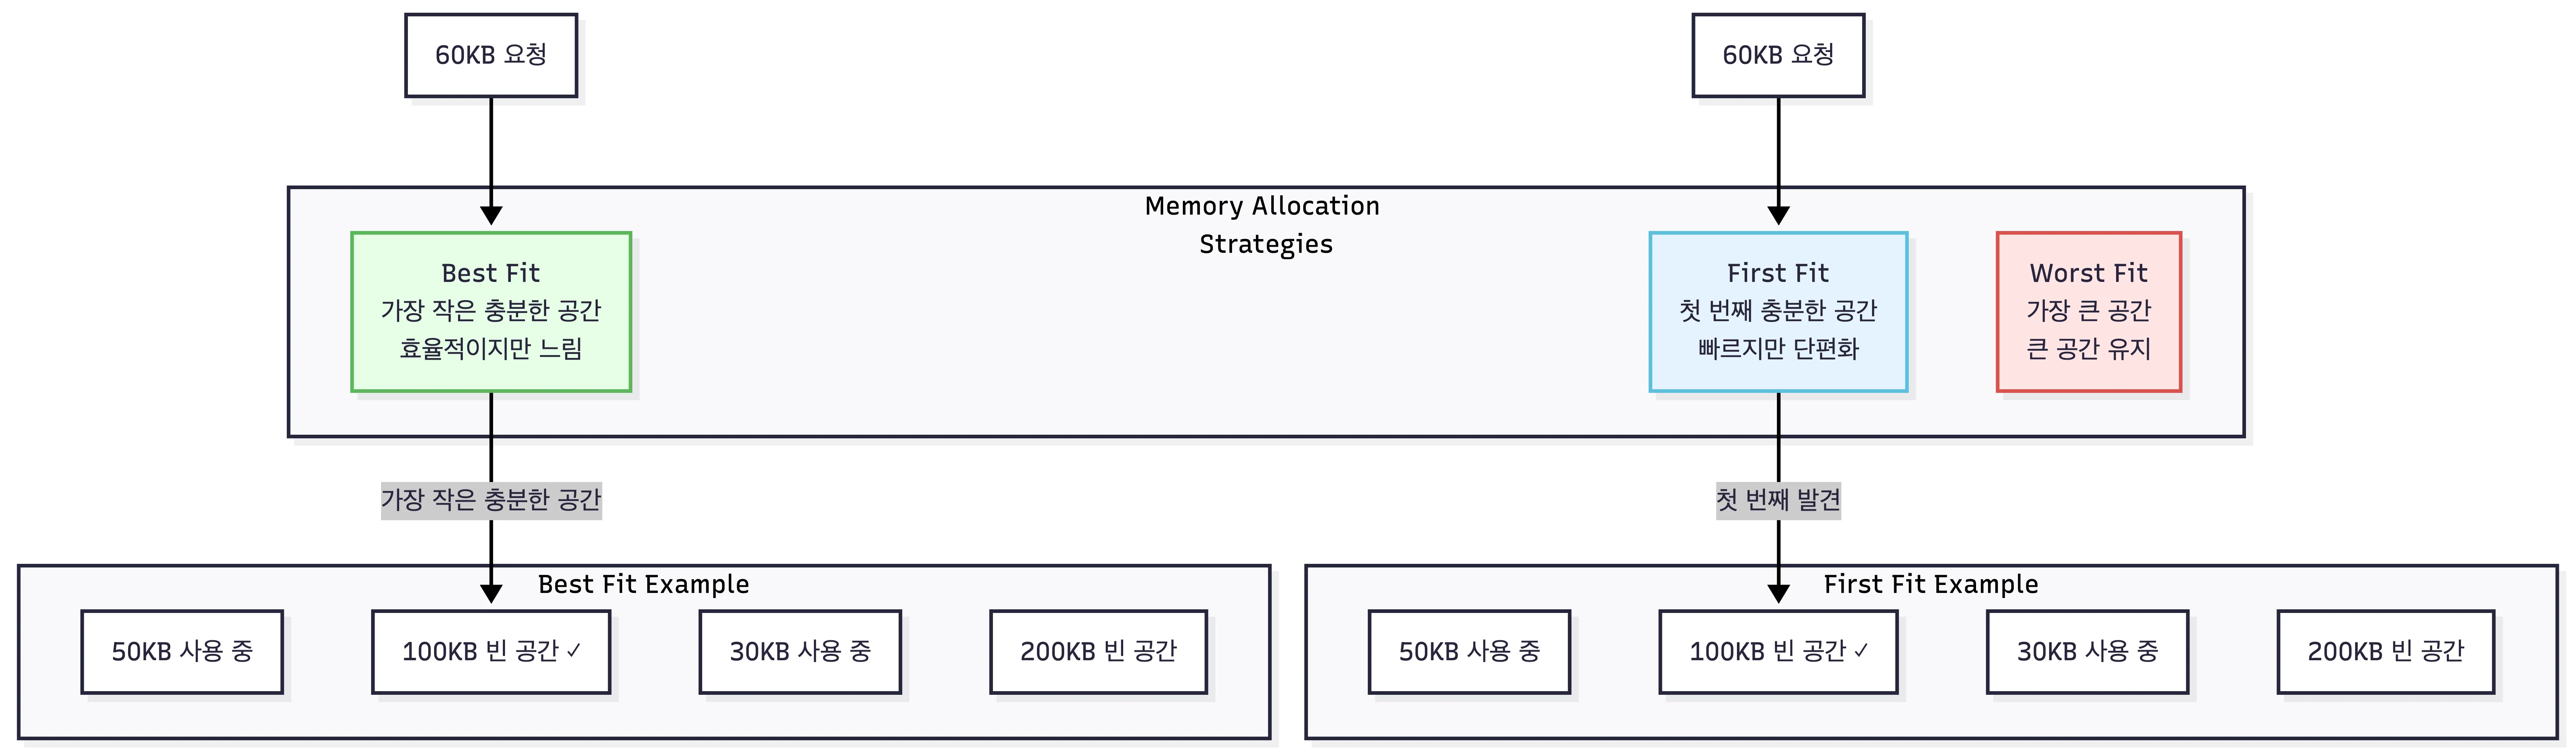This screenshot has width=2576, height=753.
Task: Click the Best Fit Example group title
Action: 643,584
